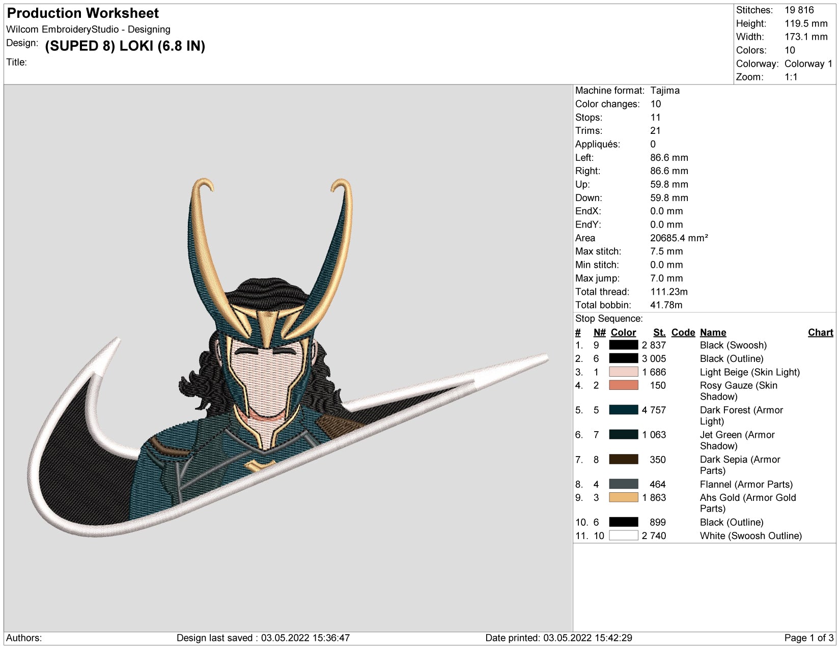Click 'White (Swoosh Outline)' name

tap(751, 535)
